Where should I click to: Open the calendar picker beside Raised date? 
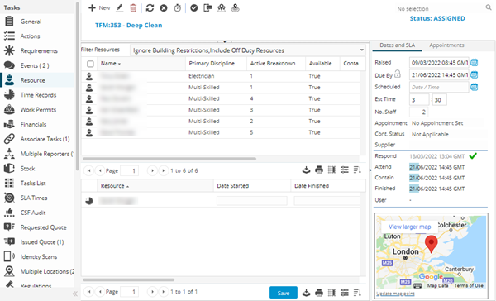(x=474, y=63)
